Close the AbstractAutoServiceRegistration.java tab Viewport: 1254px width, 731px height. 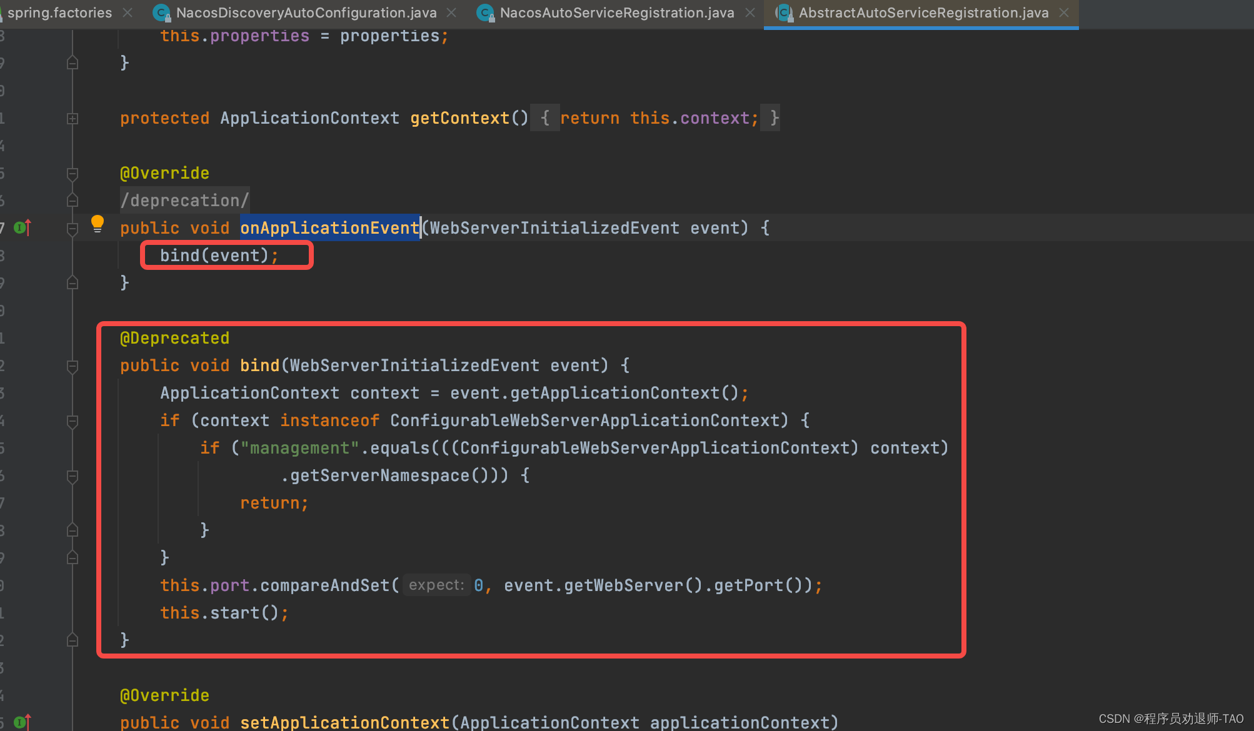pos(1064,12)
